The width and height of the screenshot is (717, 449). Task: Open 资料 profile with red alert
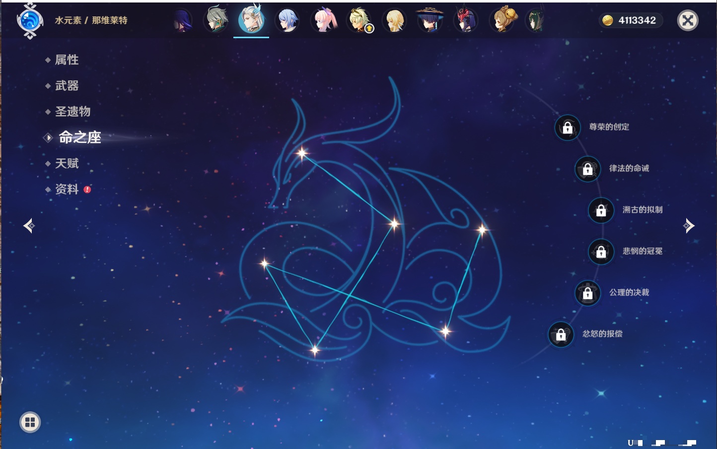(67, 189)
